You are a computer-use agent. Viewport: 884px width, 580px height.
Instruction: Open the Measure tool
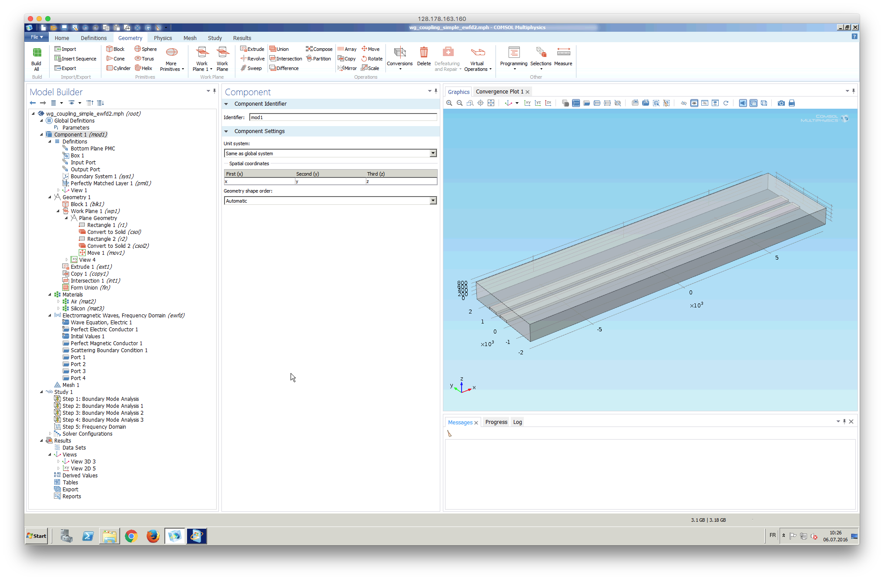coord(563,57)
